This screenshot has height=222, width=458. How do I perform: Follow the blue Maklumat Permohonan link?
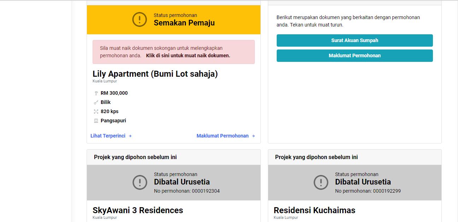pos(223,136)
